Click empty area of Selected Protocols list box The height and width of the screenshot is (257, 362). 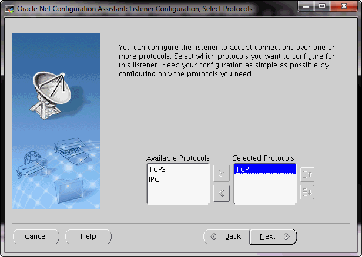click(x=265, y=189)
